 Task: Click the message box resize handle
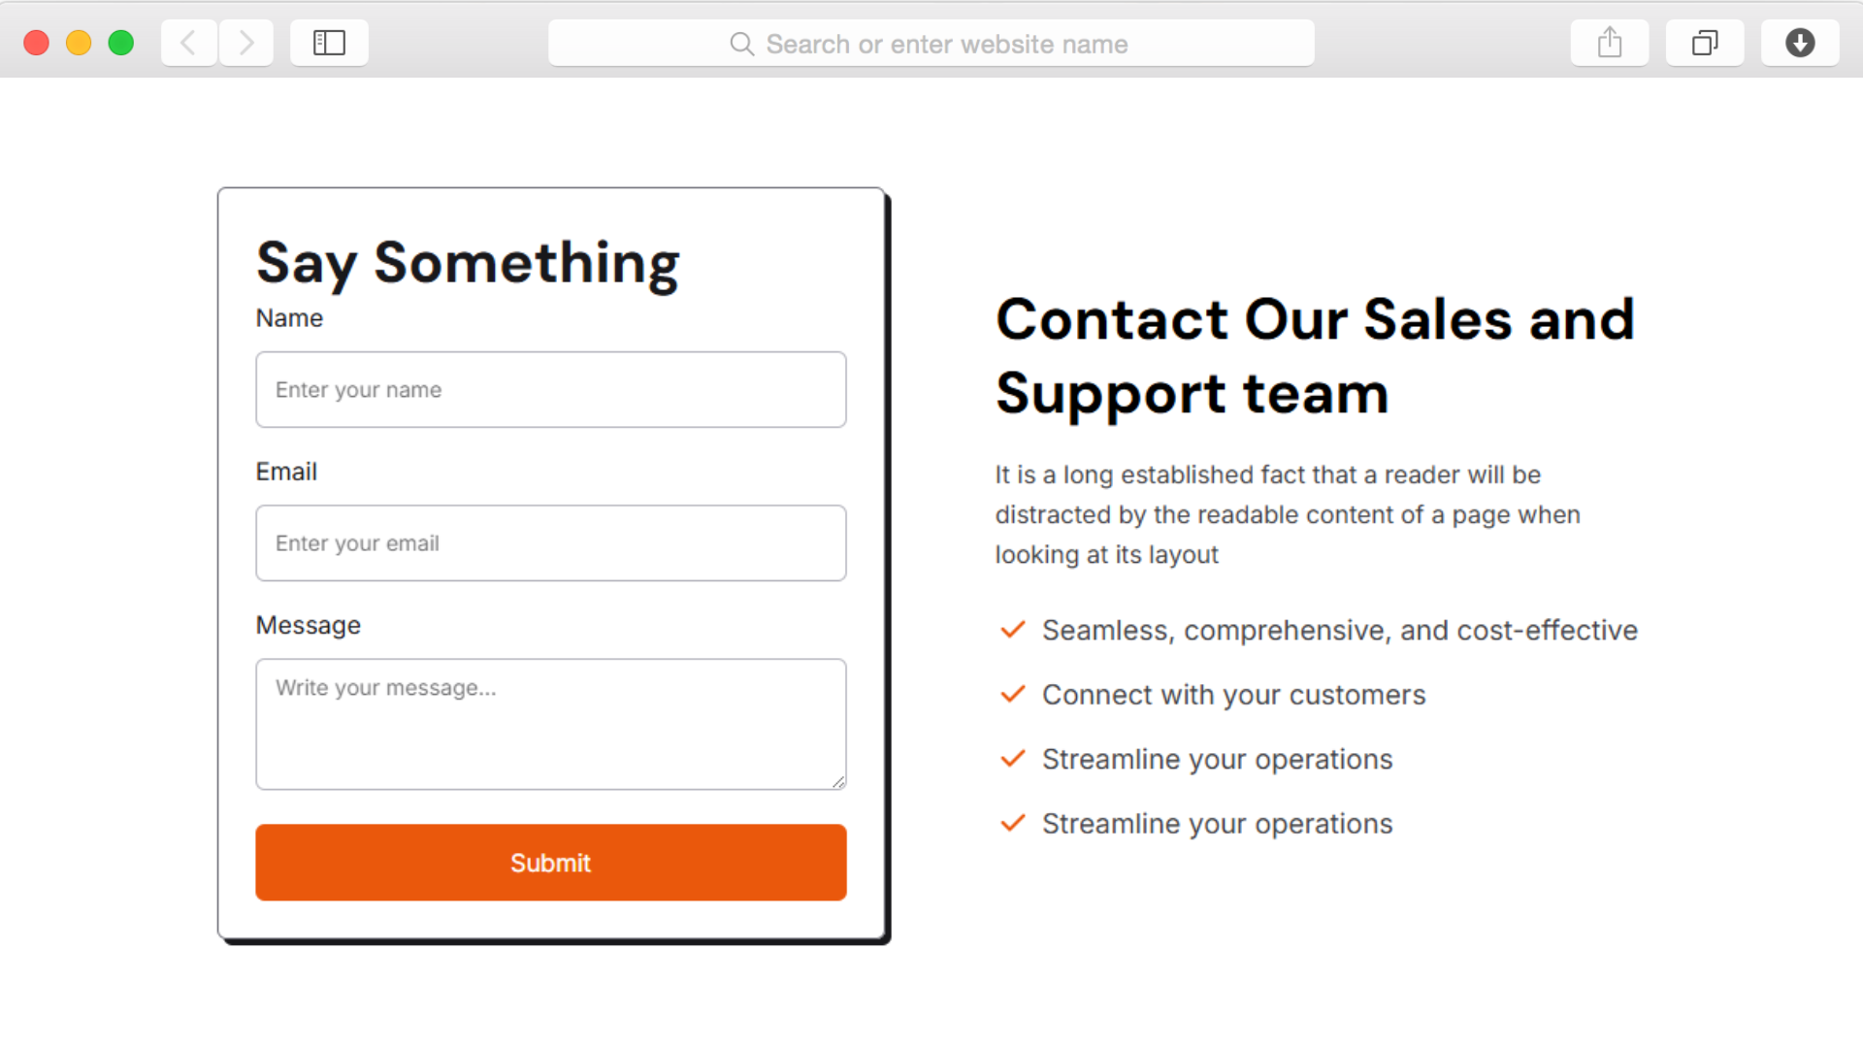pyautogui.click(x=838, y=782)
